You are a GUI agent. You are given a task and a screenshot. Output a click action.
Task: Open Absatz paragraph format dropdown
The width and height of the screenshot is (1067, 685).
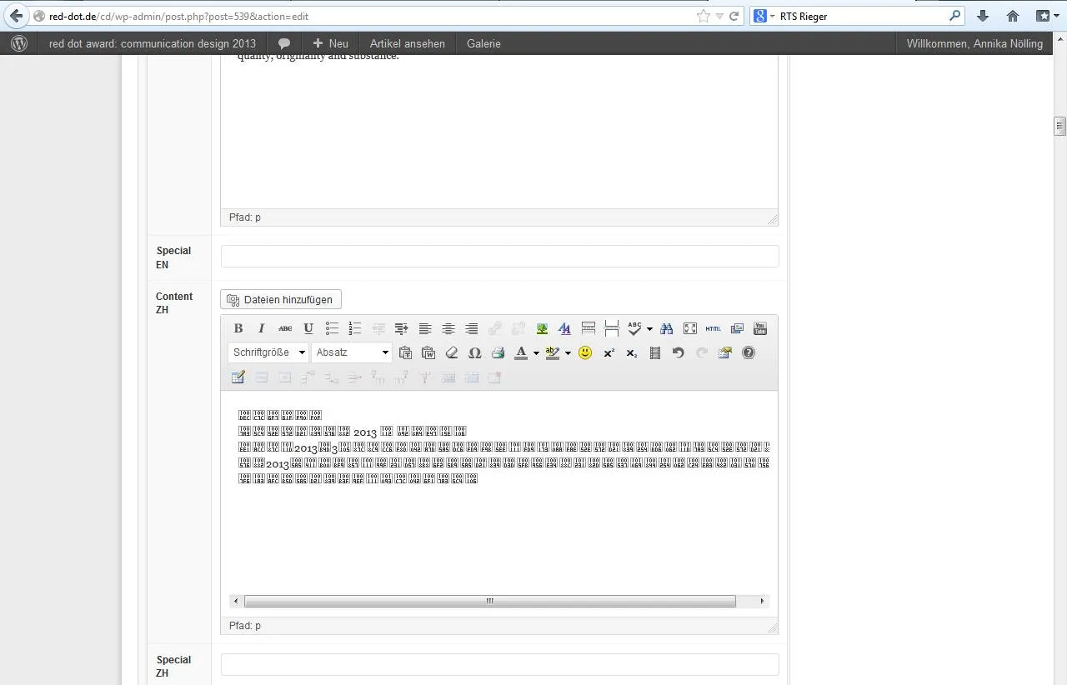coord(351,352)
